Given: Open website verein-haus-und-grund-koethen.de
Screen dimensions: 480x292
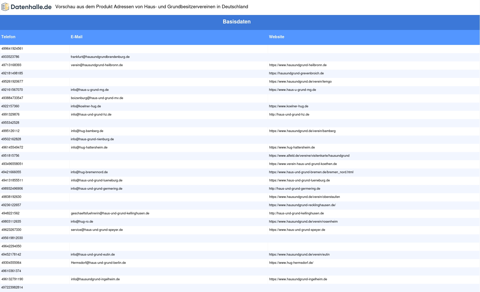Looking at the screenshot, I should tap(303, 164).
